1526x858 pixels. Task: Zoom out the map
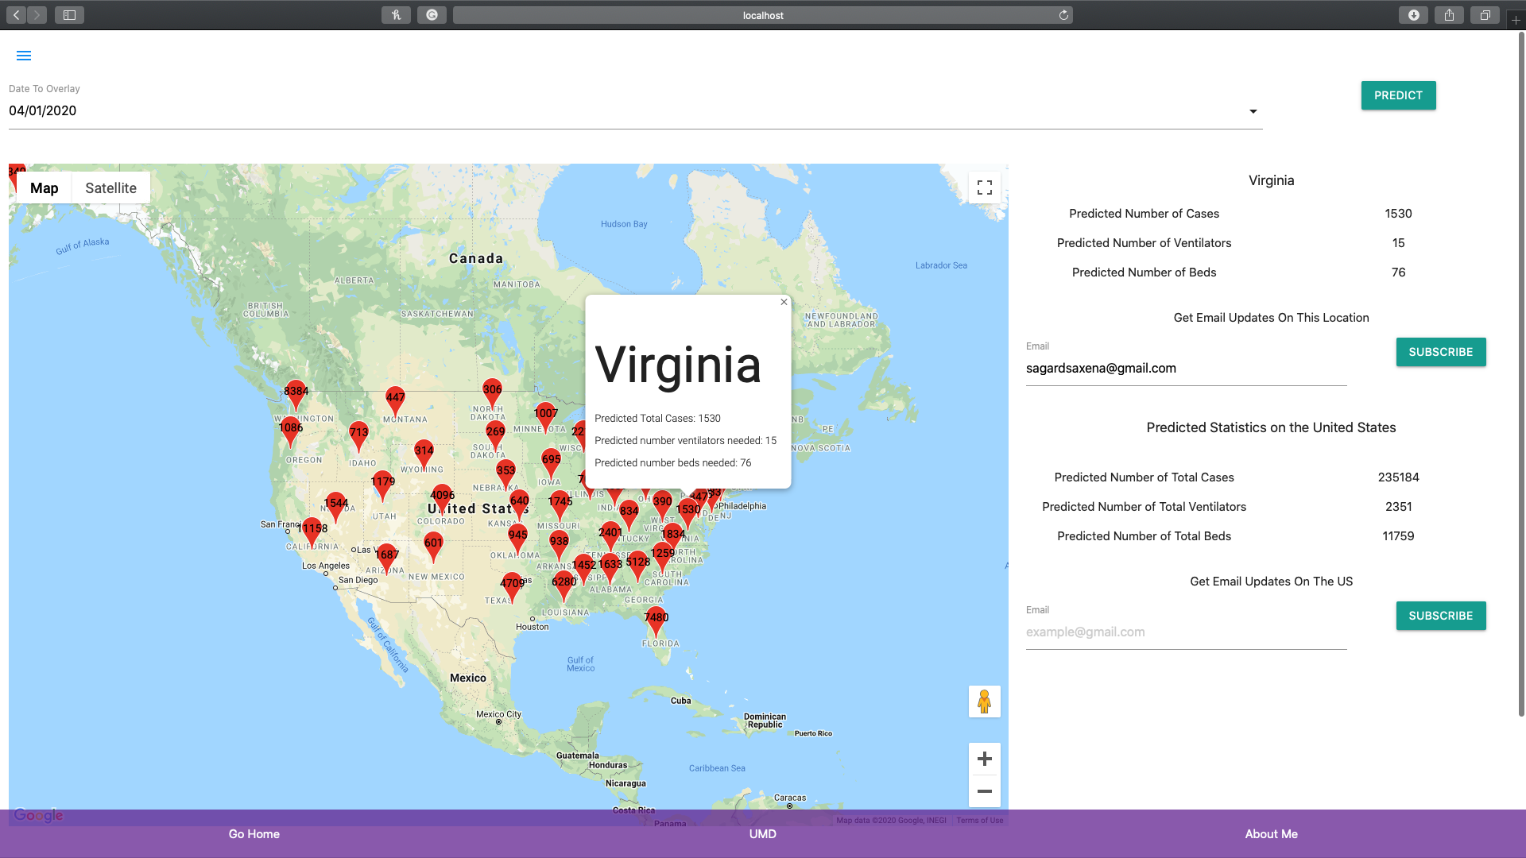(x=984, y=791)
